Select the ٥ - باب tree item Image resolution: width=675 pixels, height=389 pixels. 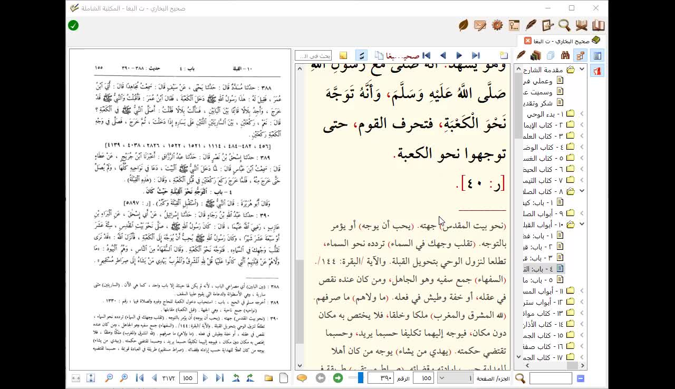click(538, 280)
